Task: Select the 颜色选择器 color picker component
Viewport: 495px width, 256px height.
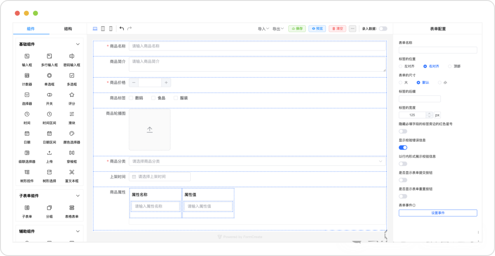Action: coord(71,134)
